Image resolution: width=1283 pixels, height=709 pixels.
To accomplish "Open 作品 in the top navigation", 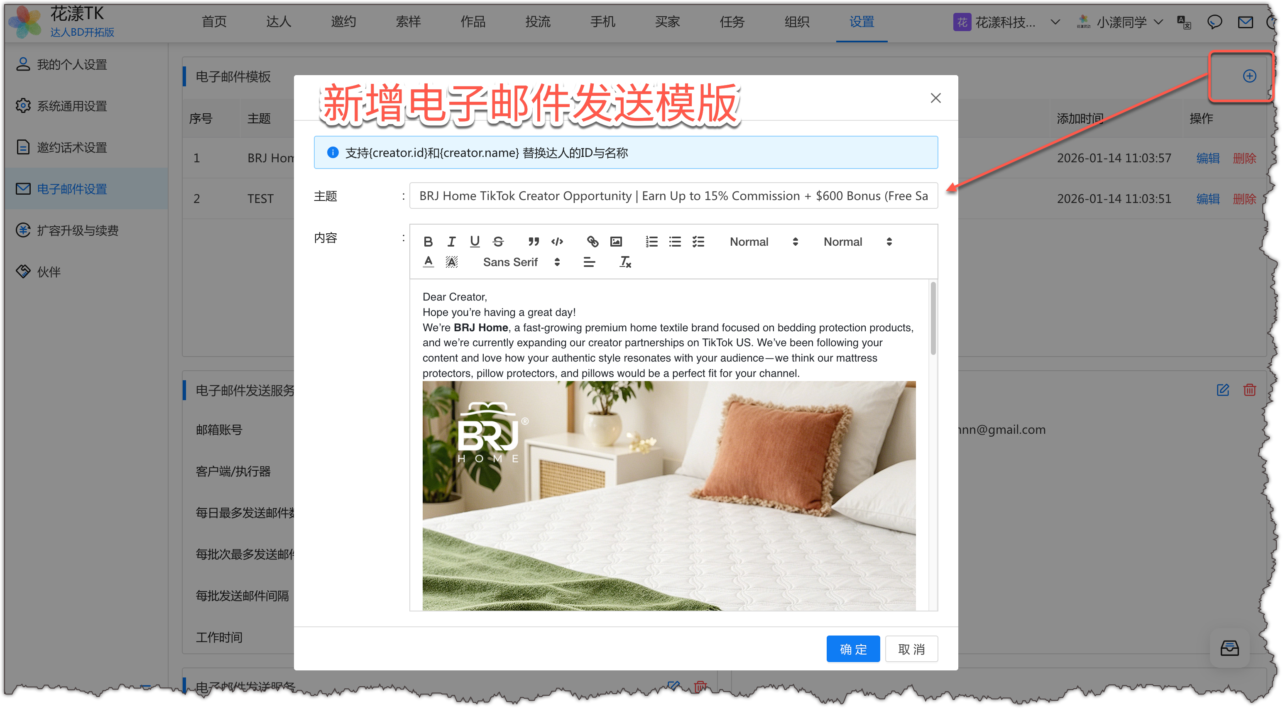I will [473, 22].
